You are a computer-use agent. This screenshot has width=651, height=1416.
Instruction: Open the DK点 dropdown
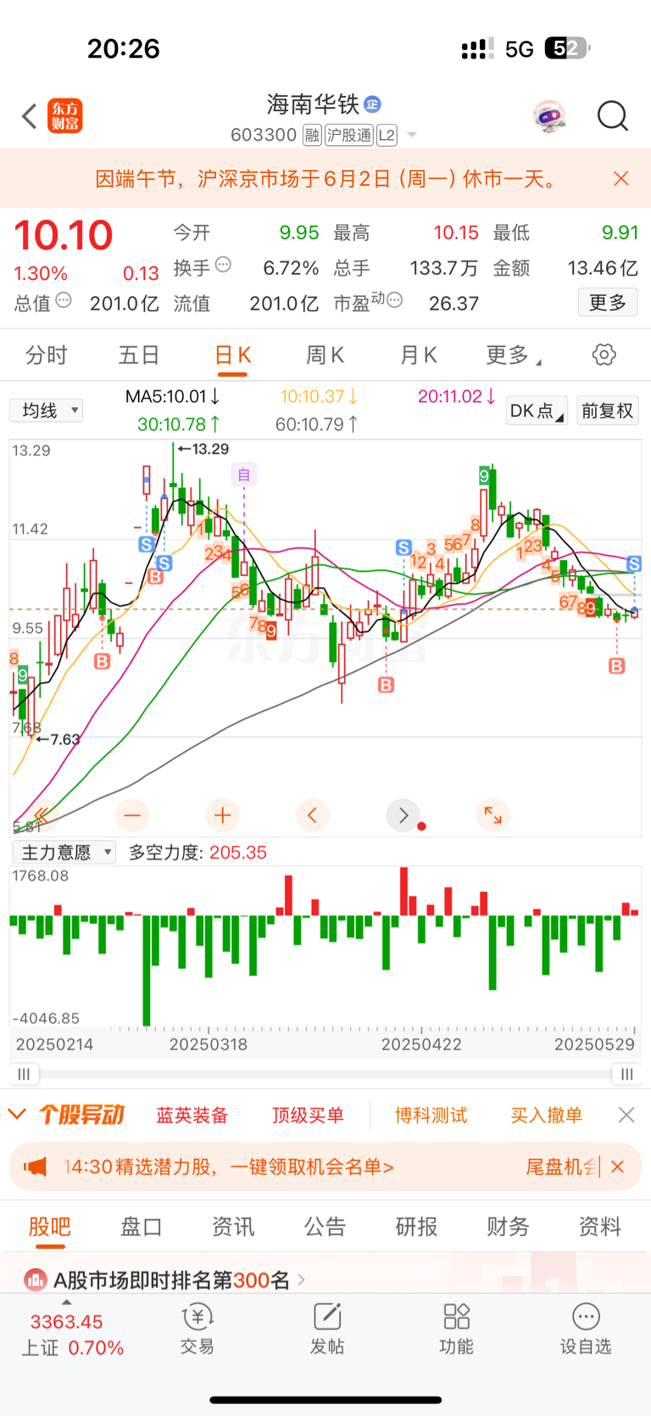pyautogui.click(x=537, y=411)
